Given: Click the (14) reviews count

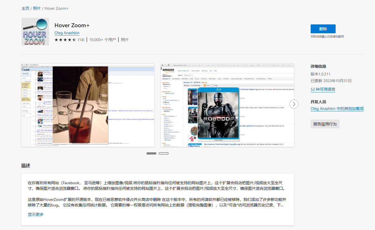Looking at the screenshot, I should point(81,40).
